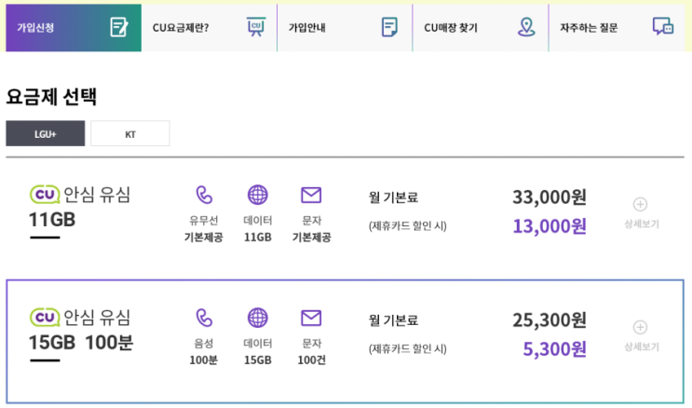
Task: Click (제휴카드 할인 시) on 15GB plan
Action: click(407, 348)
